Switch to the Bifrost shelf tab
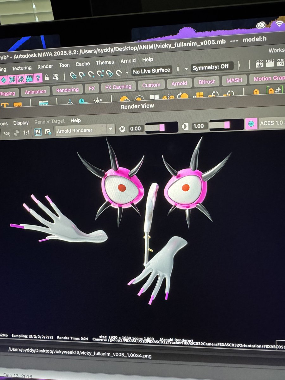Image resolution: width=285 pixels, height=380 pixels. tap(206, 82)
